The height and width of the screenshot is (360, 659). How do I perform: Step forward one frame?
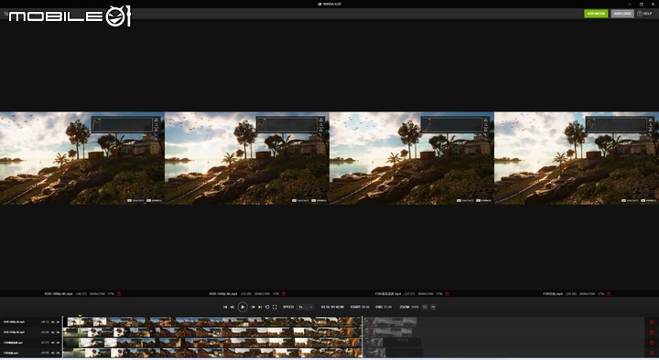253,307
